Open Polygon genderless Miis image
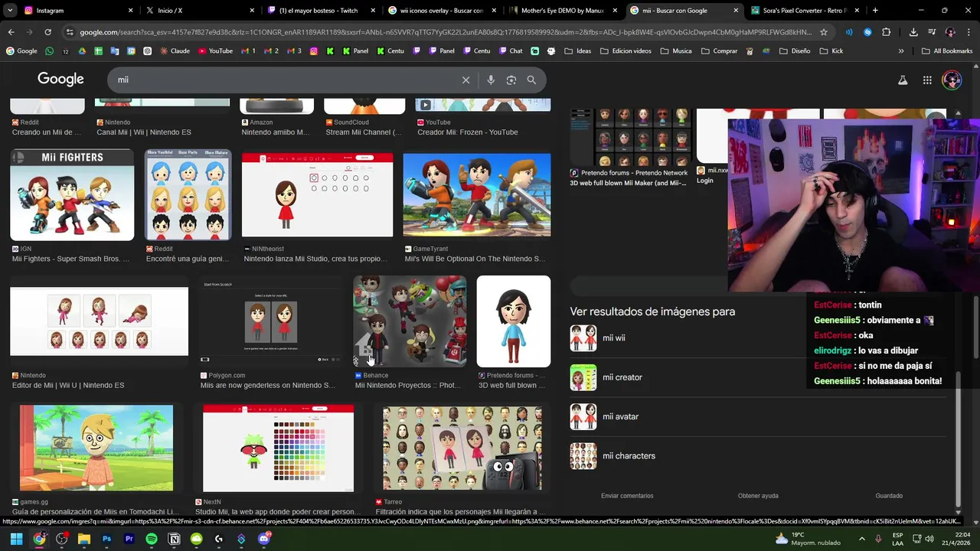 [270, 321]
